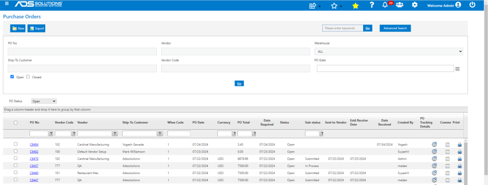Print purchase order C9484
Viewport: 488px width, 185px height.
coord(460,144)
